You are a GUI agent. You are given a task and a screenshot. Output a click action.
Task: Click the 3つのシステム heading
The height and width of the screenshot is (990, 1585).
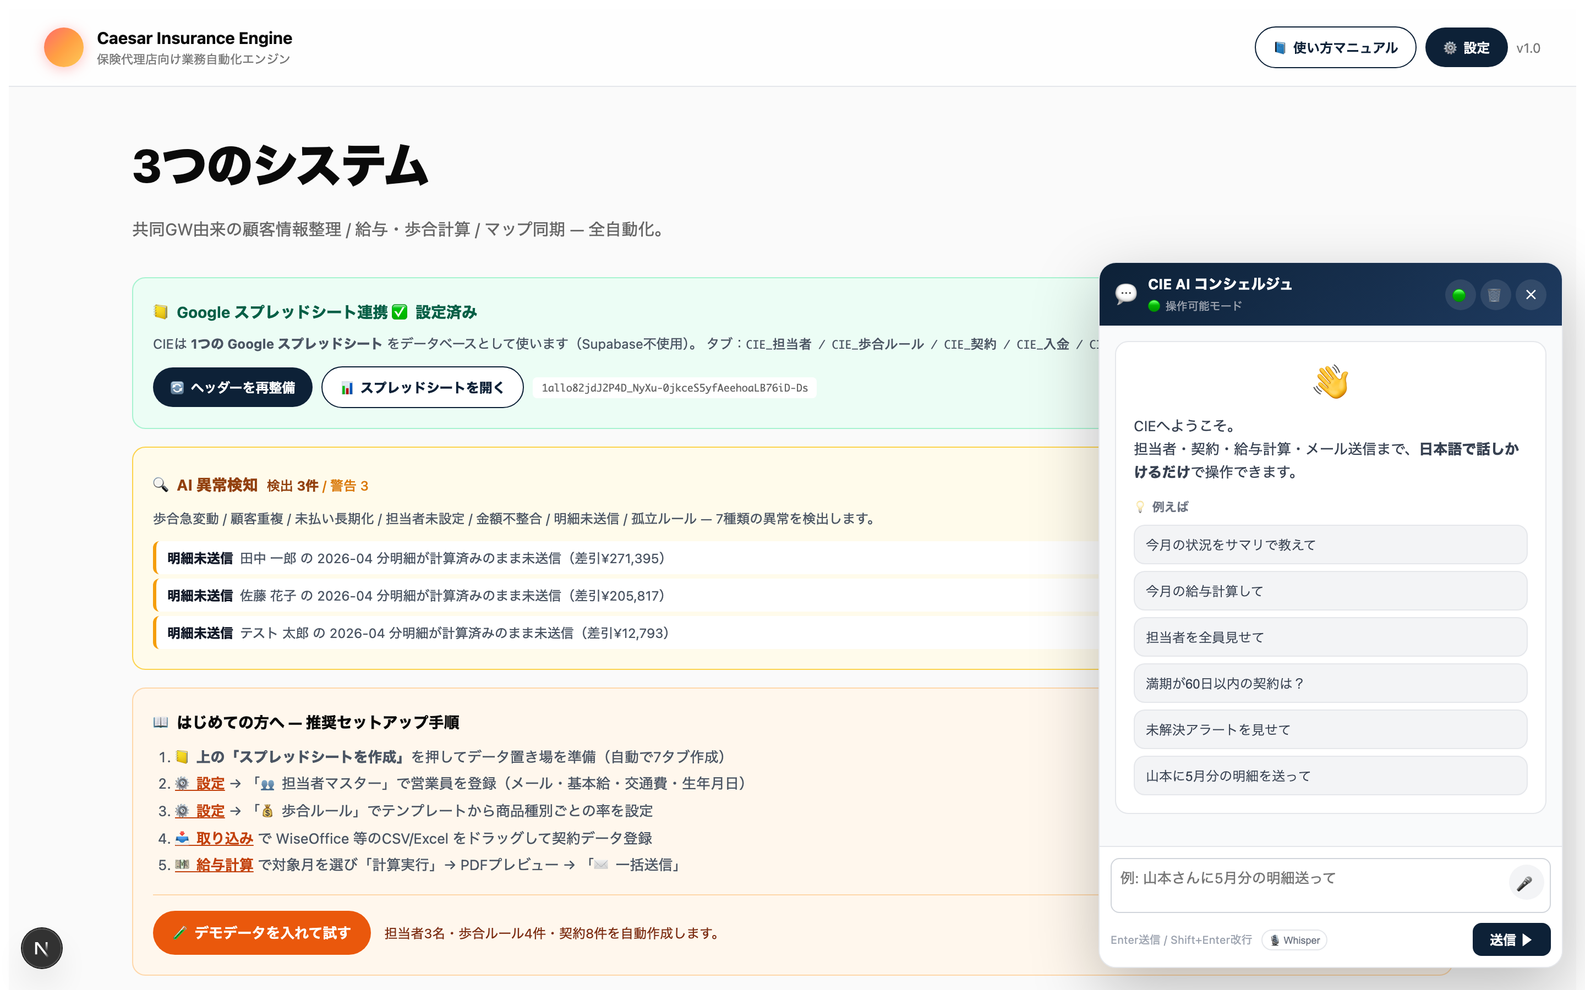(280, 165)
